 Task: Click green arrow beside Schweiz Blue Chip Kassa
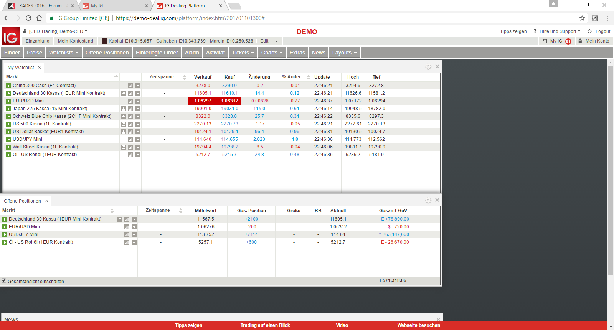(8, 116)
